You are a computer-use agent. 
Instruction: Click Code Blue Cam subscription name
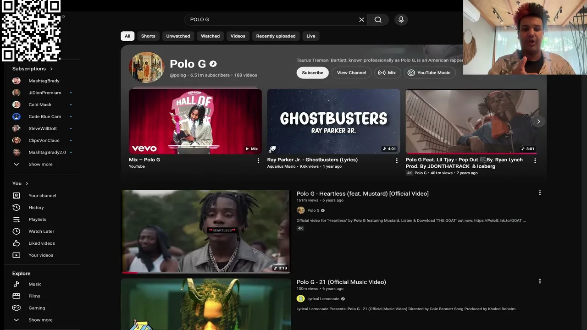click(45, 116)
